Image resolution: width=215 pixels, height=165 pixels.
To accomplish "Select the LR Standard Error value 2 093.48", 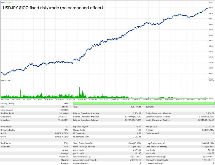I will coord(137,137).
